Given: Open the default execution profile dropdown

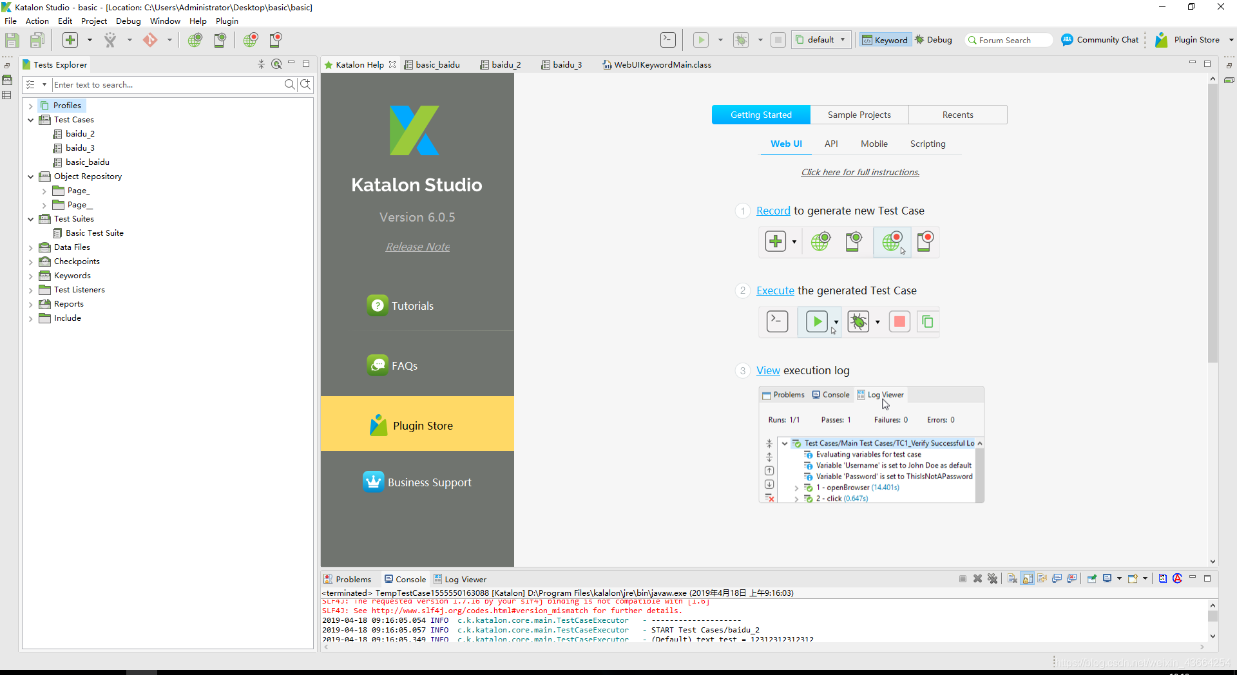Looking at the screenshot, I should (x=821, y=40).
